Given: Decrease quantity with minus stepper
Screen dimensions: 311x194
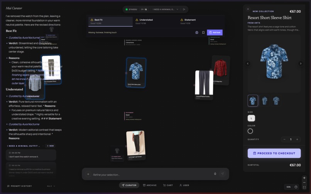Looking at the screenshot, I should click(x=284, y=139).
